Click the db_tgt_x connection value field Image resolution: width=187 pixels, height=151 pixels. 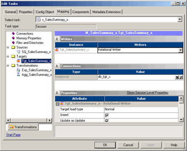click(x=136, y=77)
